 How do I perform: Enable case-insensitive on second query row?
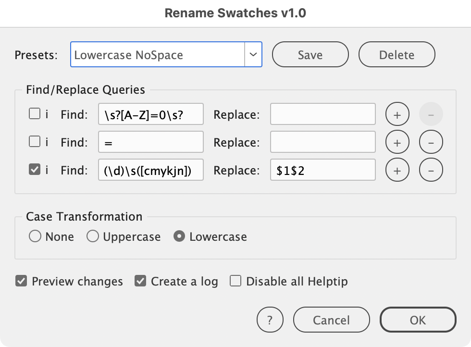(35, 142)
